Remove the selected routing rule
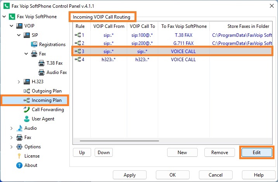278x182 pixels. click(220, 153)
